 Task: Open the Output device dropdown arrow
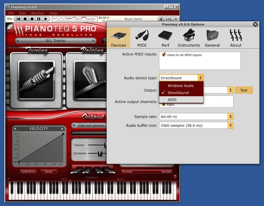[230, 90]
